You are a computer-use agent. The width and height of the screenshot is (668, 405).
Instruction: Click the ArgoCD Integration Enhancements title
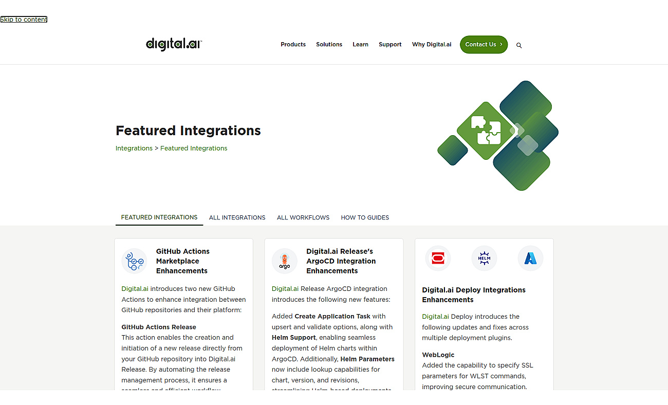pos(341,261)
